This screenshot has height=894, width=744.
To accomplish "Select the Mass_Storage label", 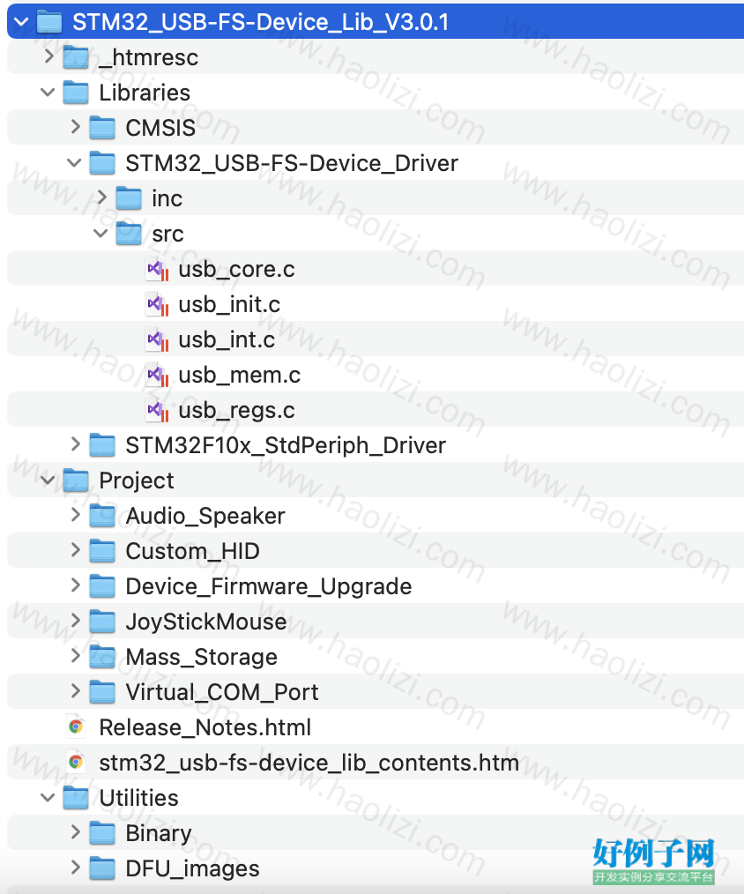I will 202,657.
